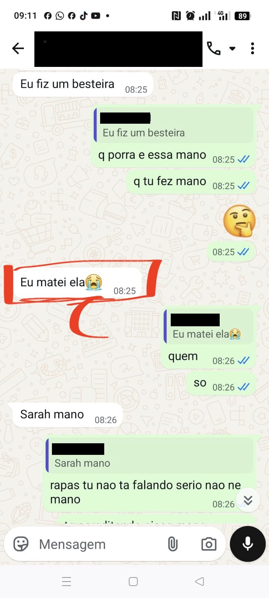The height and width of the screenshot is (598, 269).
Task: Tap quoted reply 'Sarah mano'
Action: 150,456
